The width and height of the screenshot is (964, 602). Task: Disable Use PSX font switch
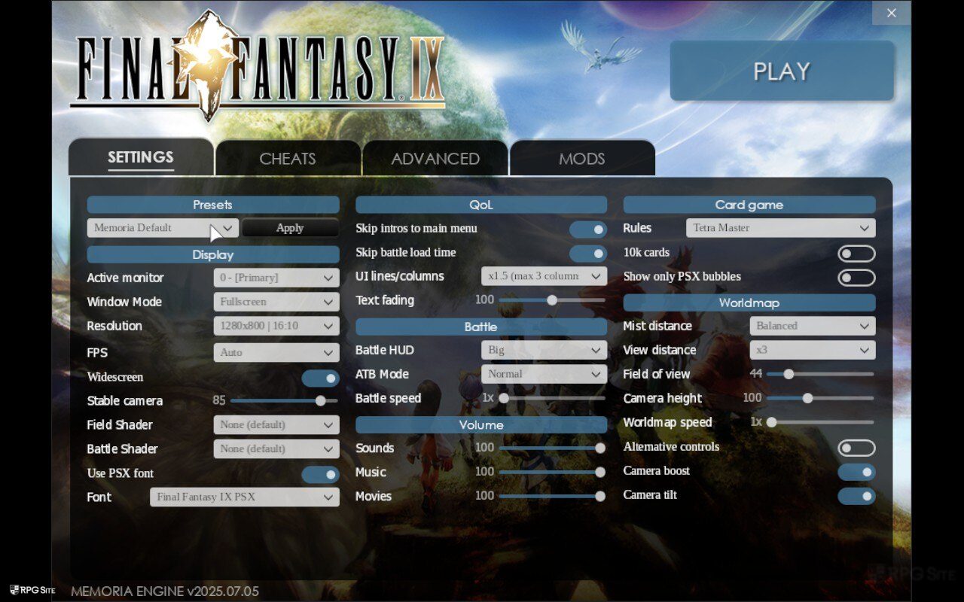320,474
